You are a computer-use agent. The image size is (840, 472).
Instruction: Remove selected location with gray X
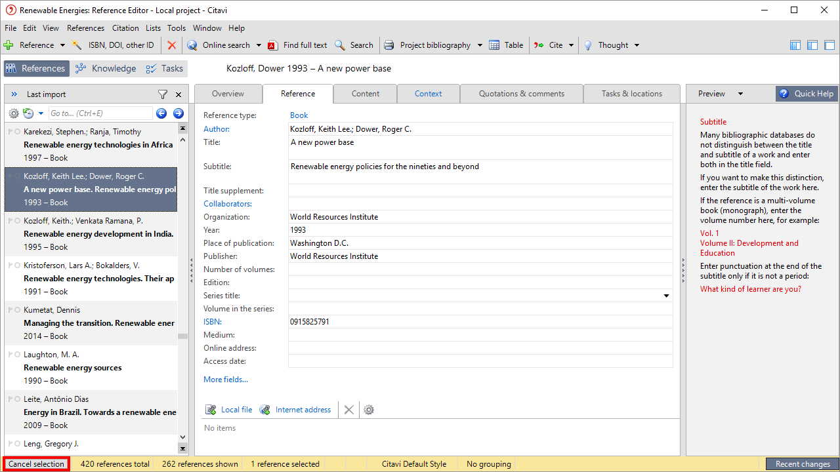click(x=349, y=410)
